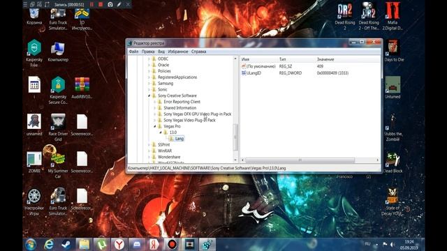Open the Файл menu in Registry Editor
Screen dimensions: 447x251
click(133, 52)
